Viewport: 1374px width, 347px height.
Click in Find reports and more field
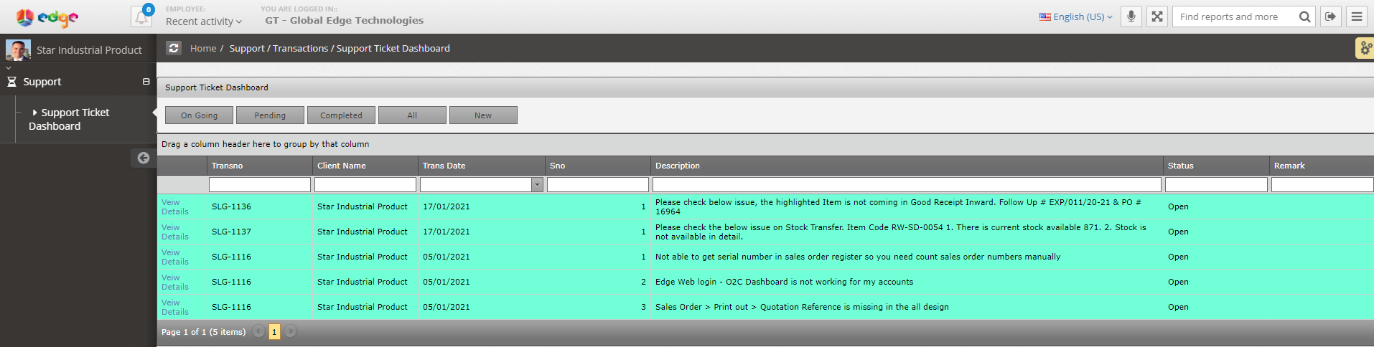tap(1236, 16)
